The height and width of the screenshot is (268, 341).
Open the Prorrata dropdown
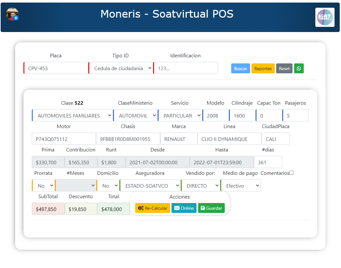(x=43, y=186)
